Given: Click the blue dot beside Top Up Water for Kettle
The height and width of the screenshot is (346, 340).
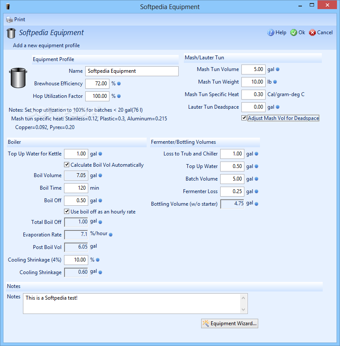Looking at the screenshot, I should tap(100, 154).
